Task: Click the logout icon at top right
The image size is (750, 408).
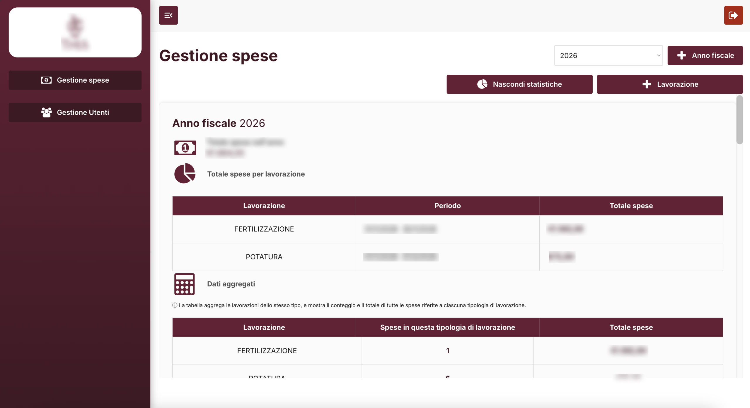Action: point(733,15)
